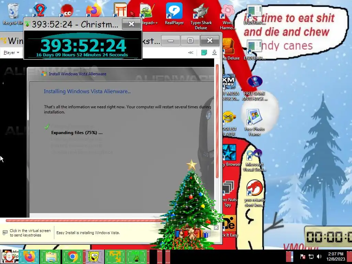Switch to the SpongeBob taskbar app
Screen dimensions: 352x264
[x=93, y=257]
